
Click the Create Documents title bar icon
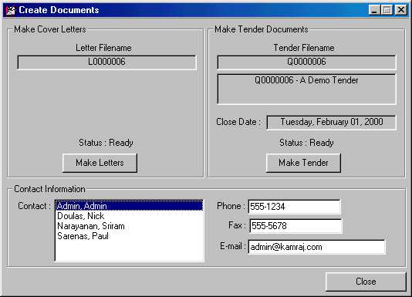point(11,10)
